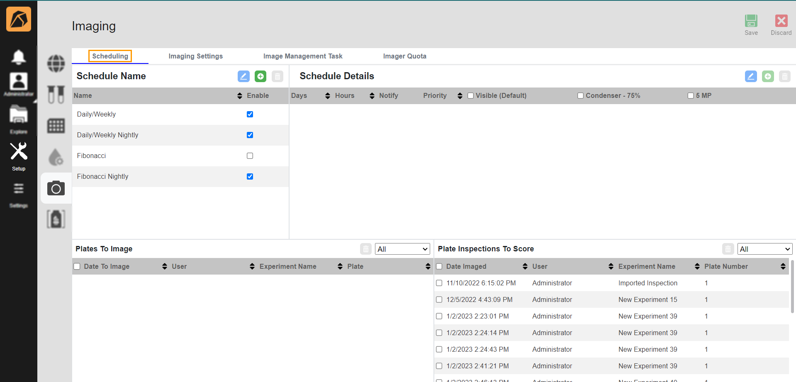Open the Plate Inspections To Score dropdown
Viewport: 796px width, 382px height.
[764, 249]
